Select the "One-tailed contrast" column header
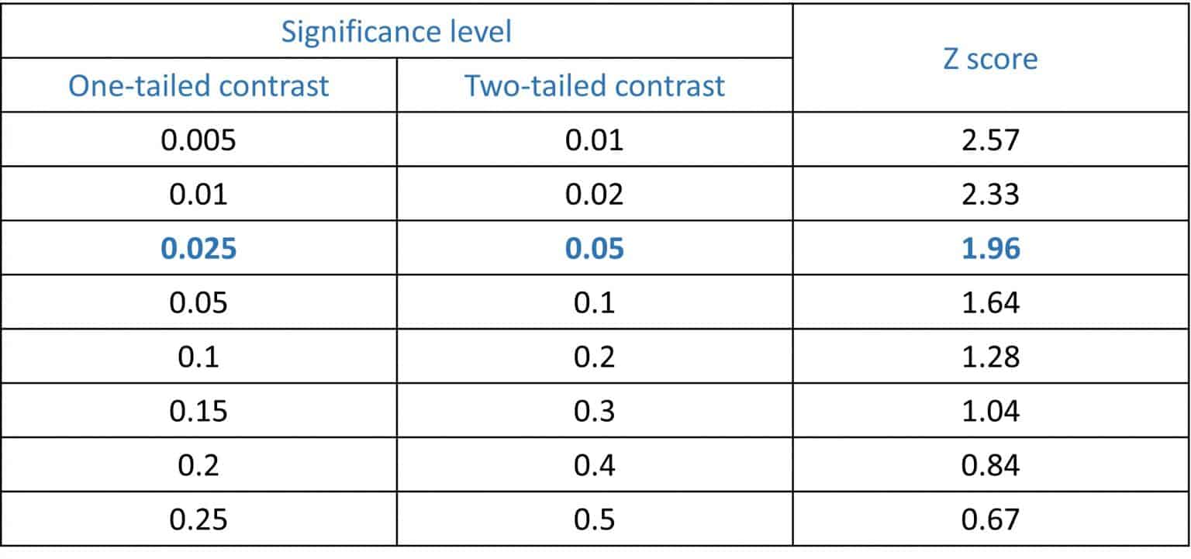Viewport: 1191px width, 559px height. tap(198, 85)
